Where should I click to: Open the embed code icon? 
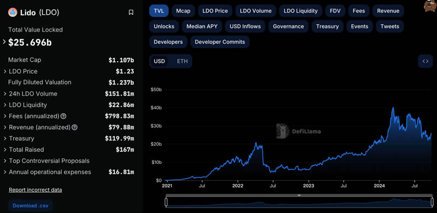tap(426, 61)
